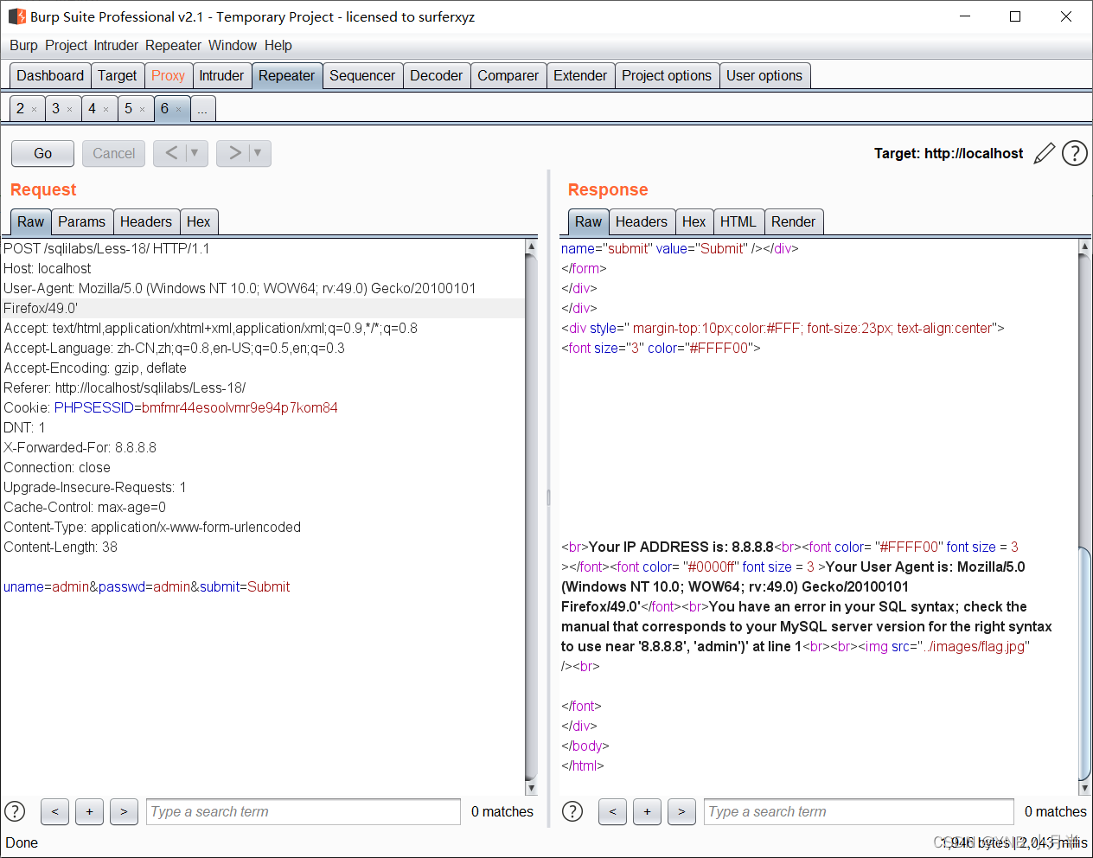Show response Render view
This screenshot has width=1093, height=858.
tap(793, 221)
